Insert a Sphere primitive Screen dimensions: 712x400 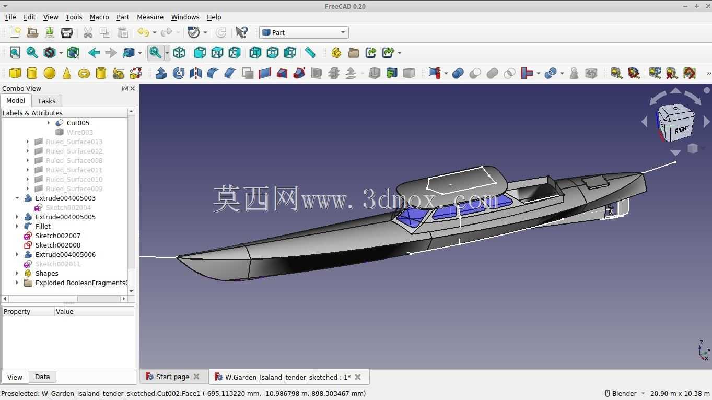(50, 73)
